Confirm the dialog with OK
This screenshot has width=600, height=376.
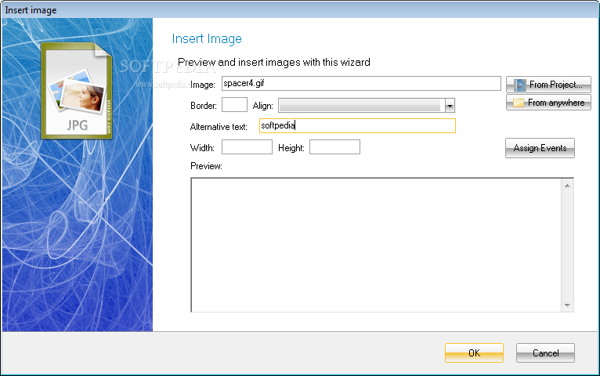[474, 353]
